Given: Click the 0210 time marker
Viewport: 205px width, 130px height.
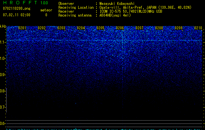Looking at the screenshot, I should (198, 28).
